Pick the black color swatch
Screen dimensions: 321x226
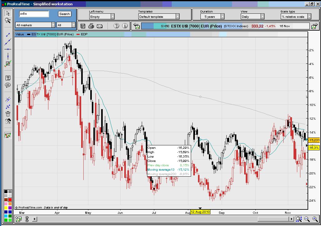point(6,192)
